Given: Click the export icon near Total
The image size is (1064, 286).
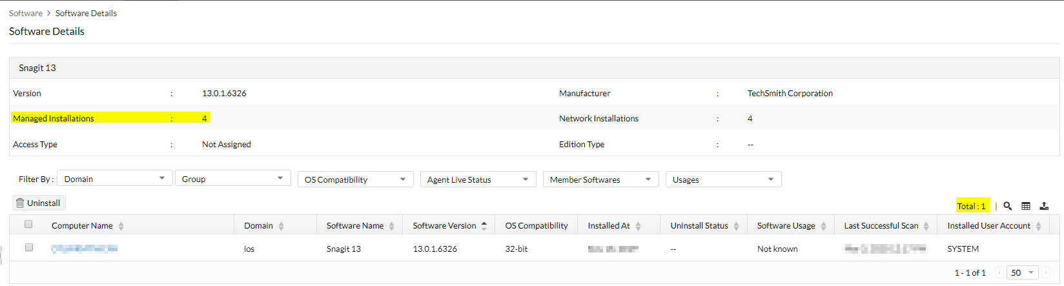Looking at the screenshot, I should [1044, 206].
